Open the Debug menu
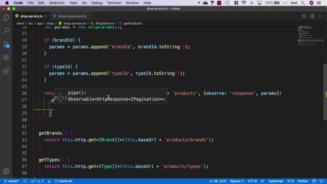Screen dimensions: 327x184 [x=97, y=3]
